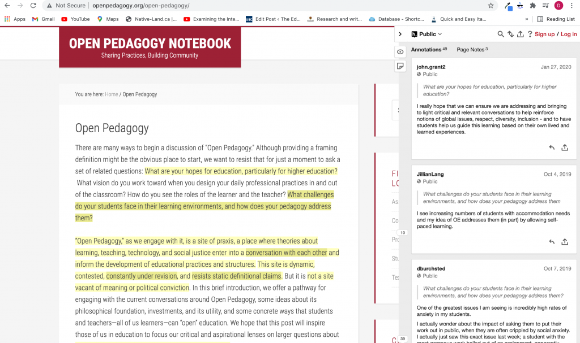Open Quick and Easy Ita... bookmark
The width and height of the screenshot is (580, 343).
pos(458,19)
